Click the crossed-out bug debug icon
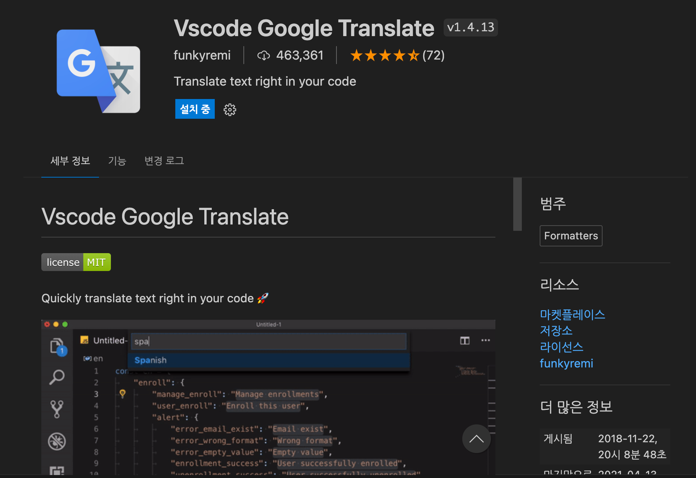The width and height of the screenshot is (696, 478). pyautogui.click(x=57, y=441)
